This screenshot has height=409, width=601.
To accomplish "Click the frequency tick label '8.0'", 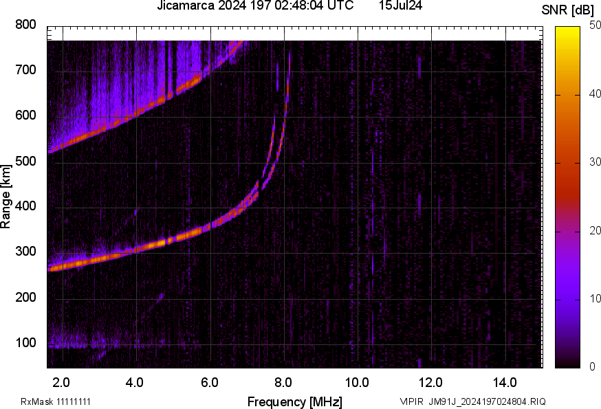I will 283,383.
